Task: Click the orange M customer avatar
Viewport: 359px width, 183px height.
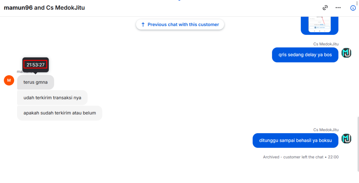Action: click(9, 80)
